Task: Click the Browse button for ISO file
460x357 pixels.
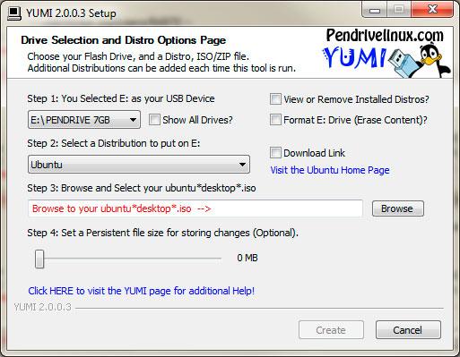Action: tap(398, 208)
